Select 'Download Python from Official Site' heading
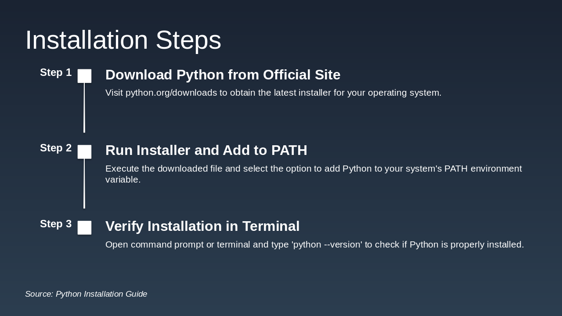This screenshot has width=562, height=316. [223, 75]
